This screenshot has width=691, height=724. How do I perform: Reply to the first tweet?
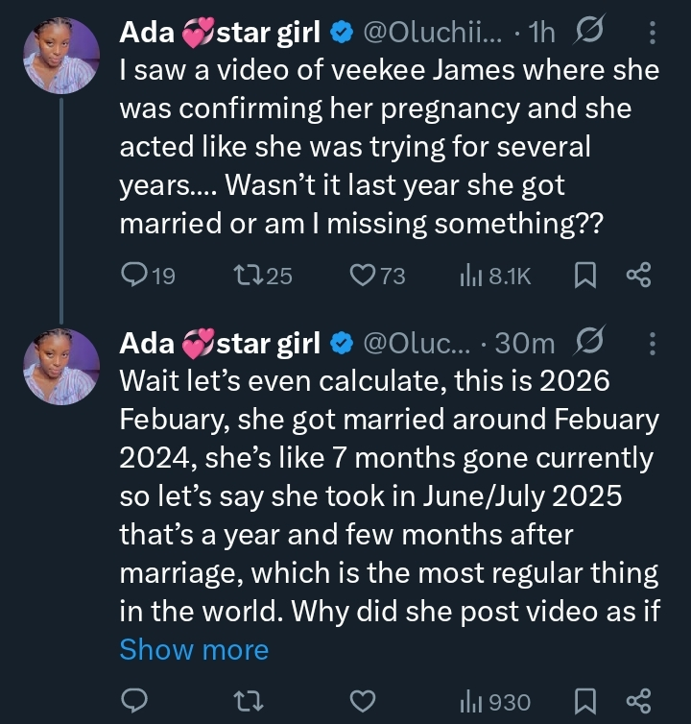tap(133, 277)
